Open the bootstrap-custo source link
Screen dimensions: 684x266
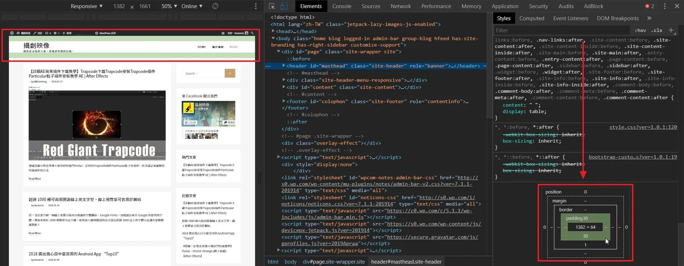[x=633, y=157]
